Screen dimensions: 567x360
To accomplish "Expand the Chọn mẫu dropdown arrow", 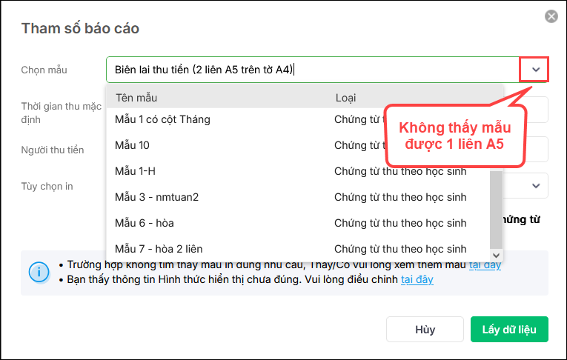I will pyautogui.click(x=535, y=70).
